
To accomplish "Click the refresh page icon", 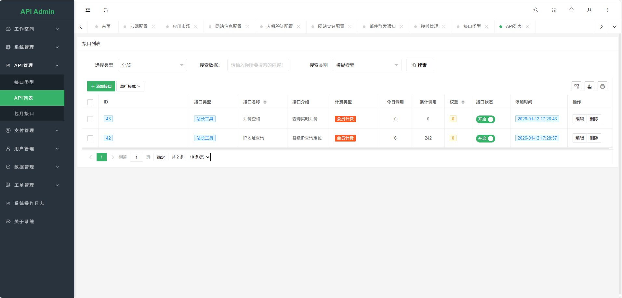I will [x=106, y=10].
